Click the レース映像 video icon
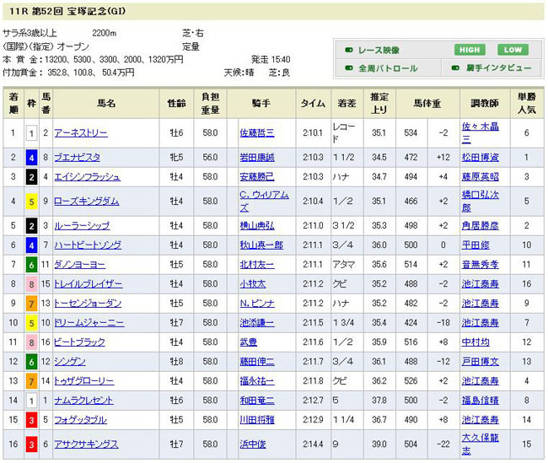The height and width of the screenshot is (463, 548). pos(348,50)
